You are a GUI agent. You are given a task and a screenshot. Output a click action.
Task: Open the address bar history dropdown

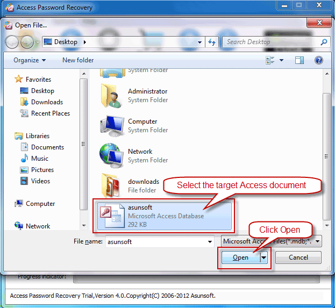click(199, 42)
